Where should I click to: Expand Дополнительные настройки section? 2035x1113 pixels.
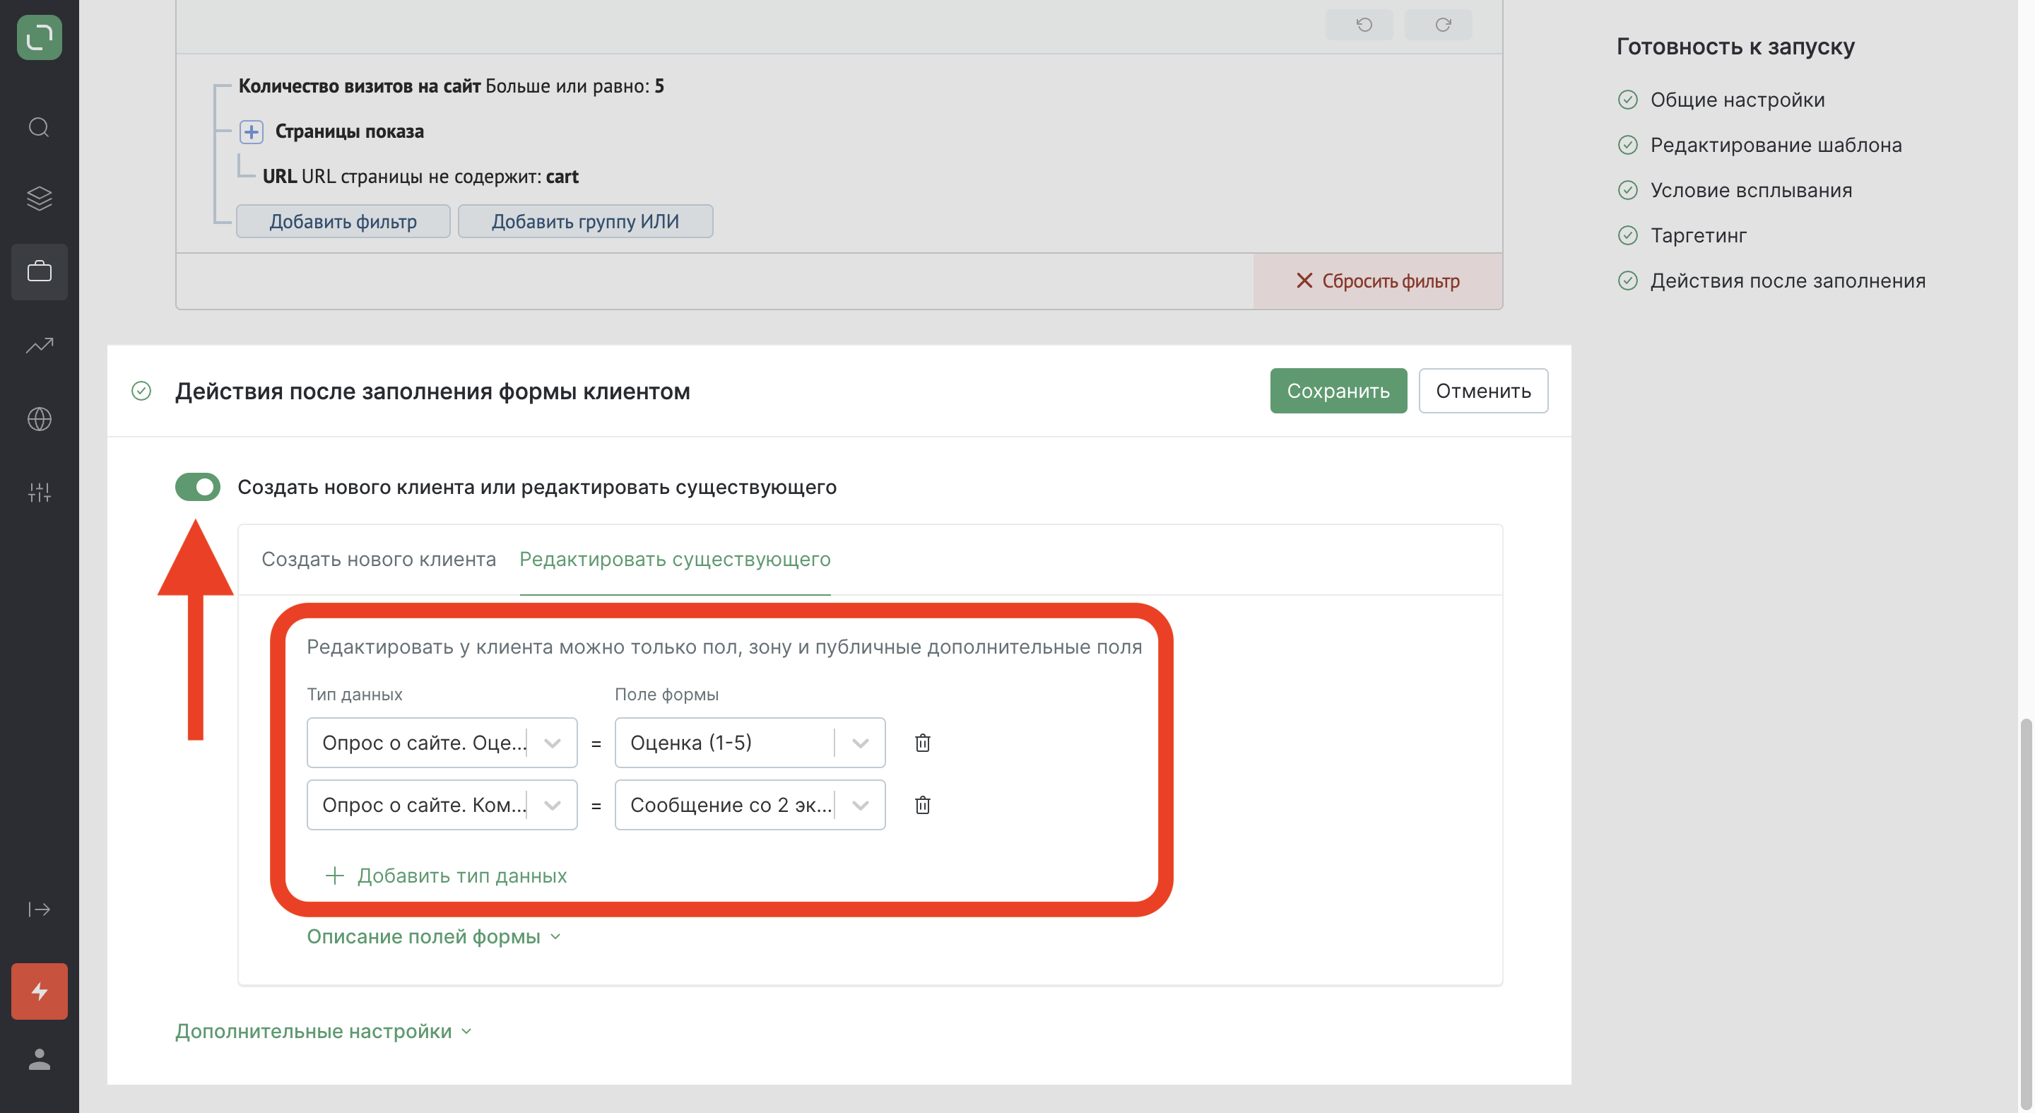(x=324, y=1032)
